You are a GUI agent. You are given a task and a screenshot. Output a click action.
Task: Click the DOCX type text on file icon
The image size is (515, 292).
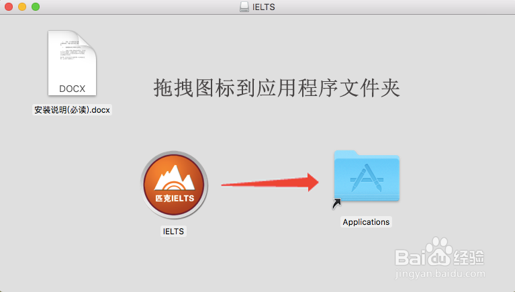pyautogui.click(x=73, y=89)
